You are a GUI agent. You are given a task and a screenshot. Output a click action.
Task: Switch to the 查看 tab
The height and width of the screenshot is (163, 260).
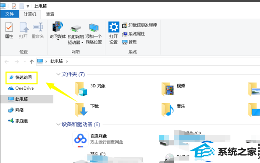point(50,14)
